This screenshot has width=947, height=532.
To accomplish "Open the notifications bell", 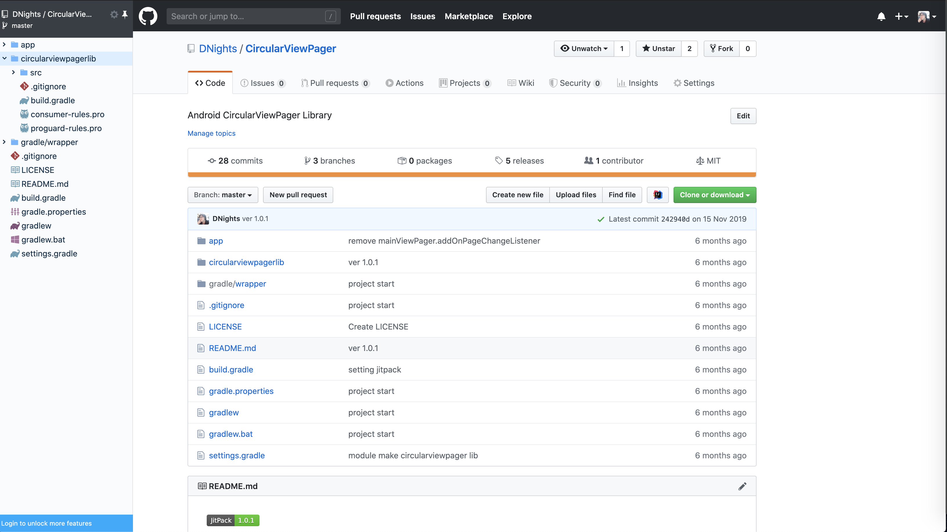I will pyautogui.click(x=881, y=17).
